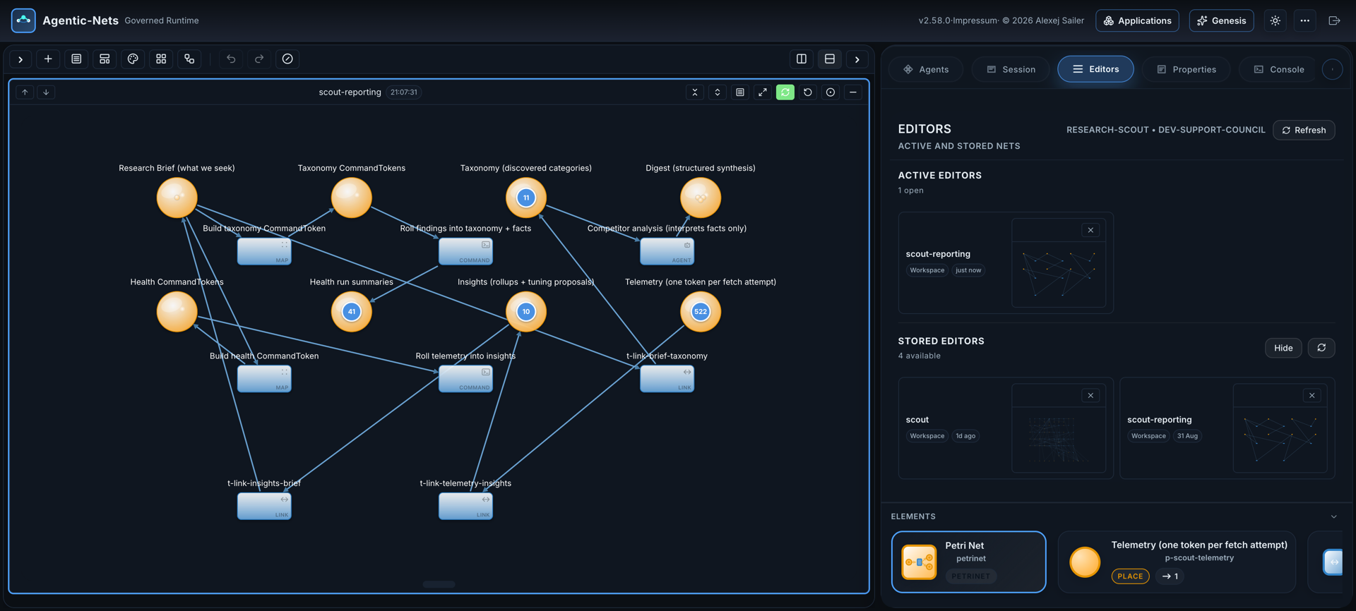The image size is (1356, 611).
Task: Minimize the scout-reporting editor panel
Action: 853,92
